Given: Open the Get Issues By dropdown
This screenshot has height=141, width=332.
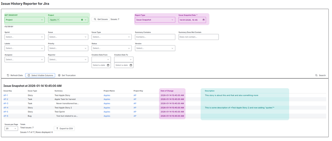Looking at the screenshot, I should click(x=25, y=20).
